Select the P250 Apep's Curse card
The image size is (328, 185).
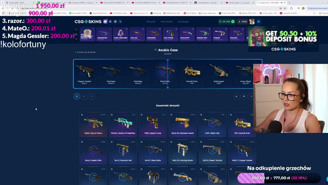(153, 124)
